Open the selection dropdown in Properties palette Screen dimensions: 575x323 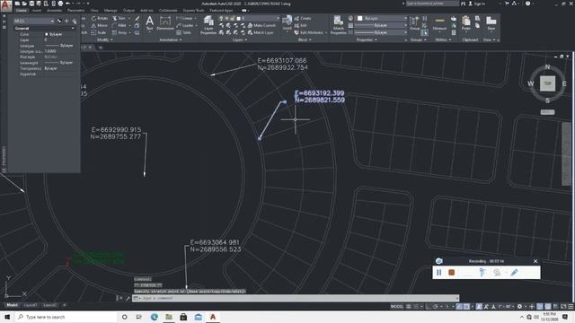[34, 22]
